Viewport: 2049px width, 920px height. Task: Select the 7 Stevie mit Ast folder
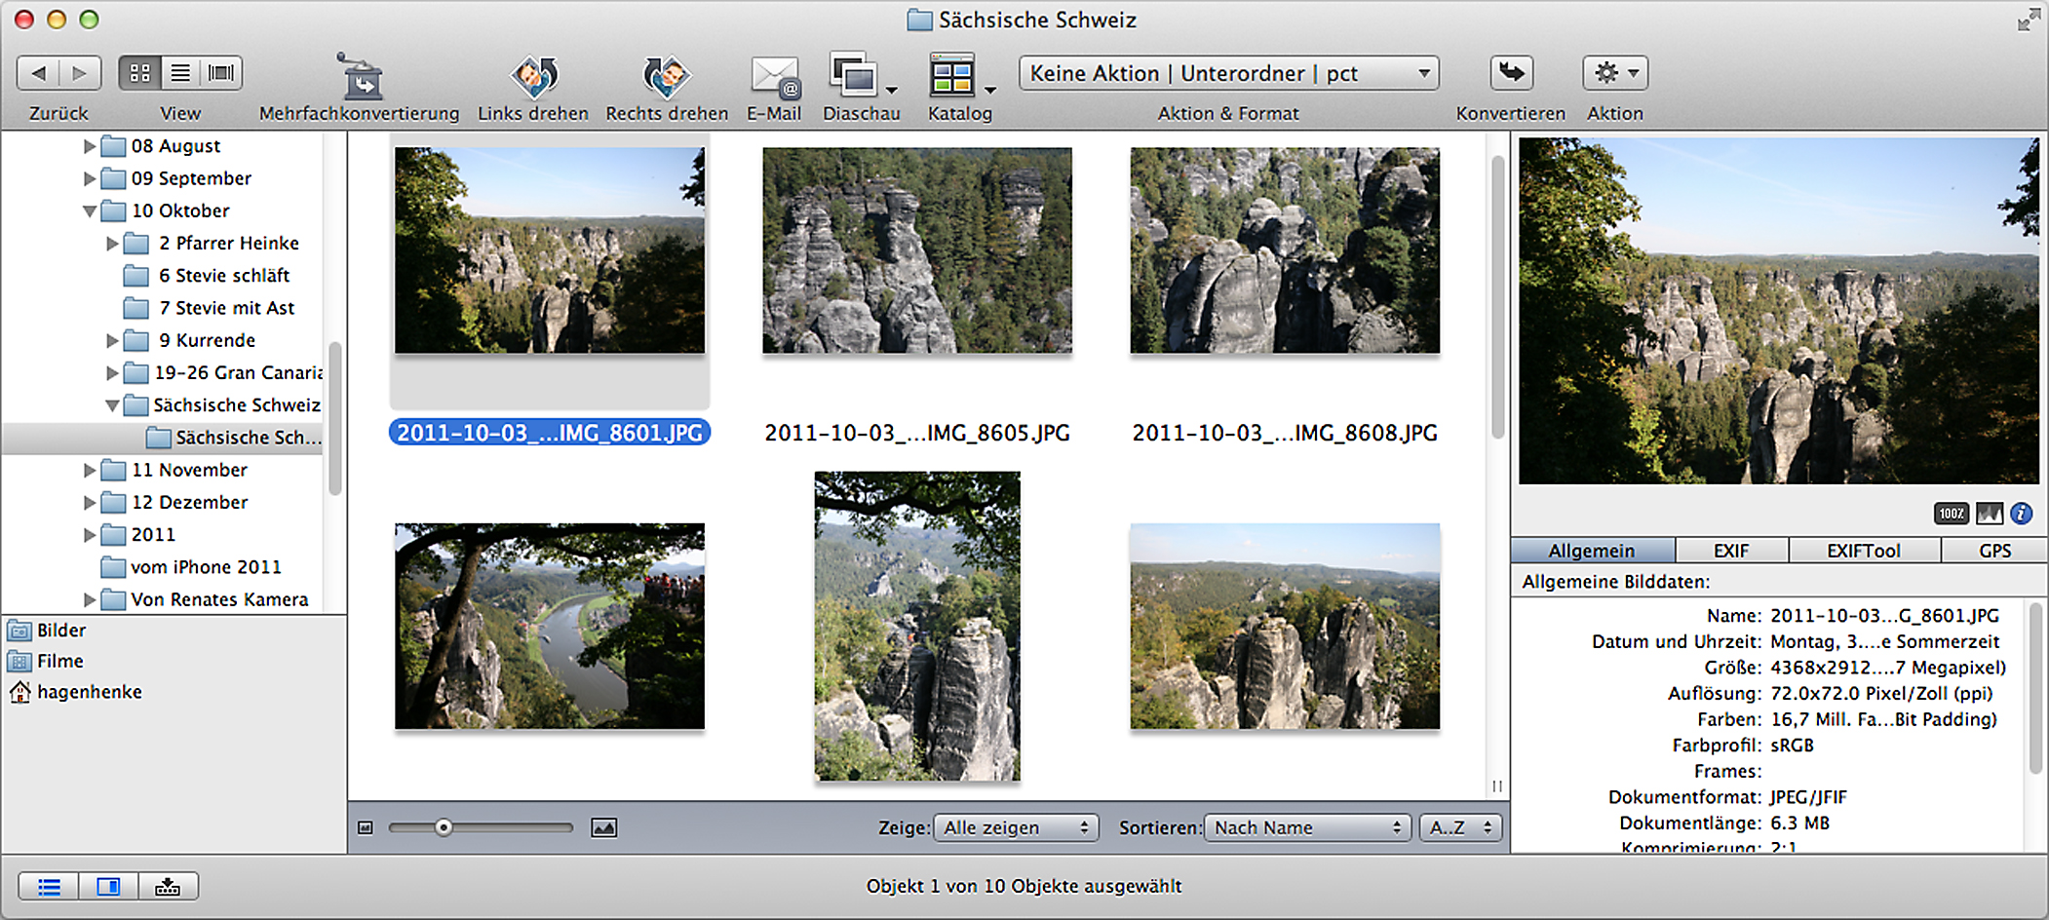point(209,308)
